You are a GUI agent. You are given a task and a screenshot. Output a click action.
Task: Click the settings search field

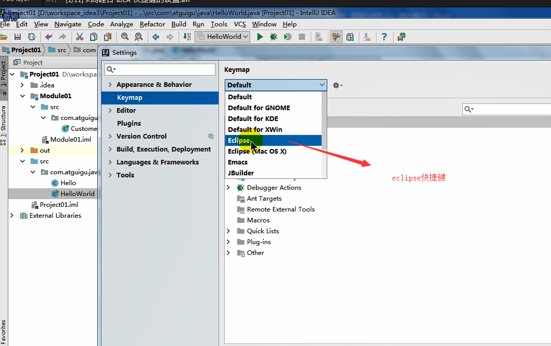(x=160, y=69)
